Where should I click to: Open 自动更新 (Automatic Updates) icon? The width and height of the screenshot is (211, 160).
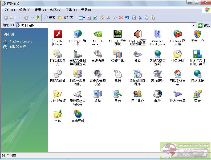point(78,114)
